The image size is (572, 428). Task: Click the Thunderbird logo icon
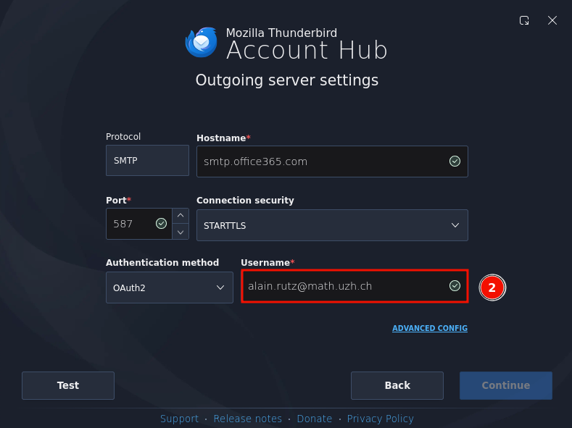click(202, 42)
